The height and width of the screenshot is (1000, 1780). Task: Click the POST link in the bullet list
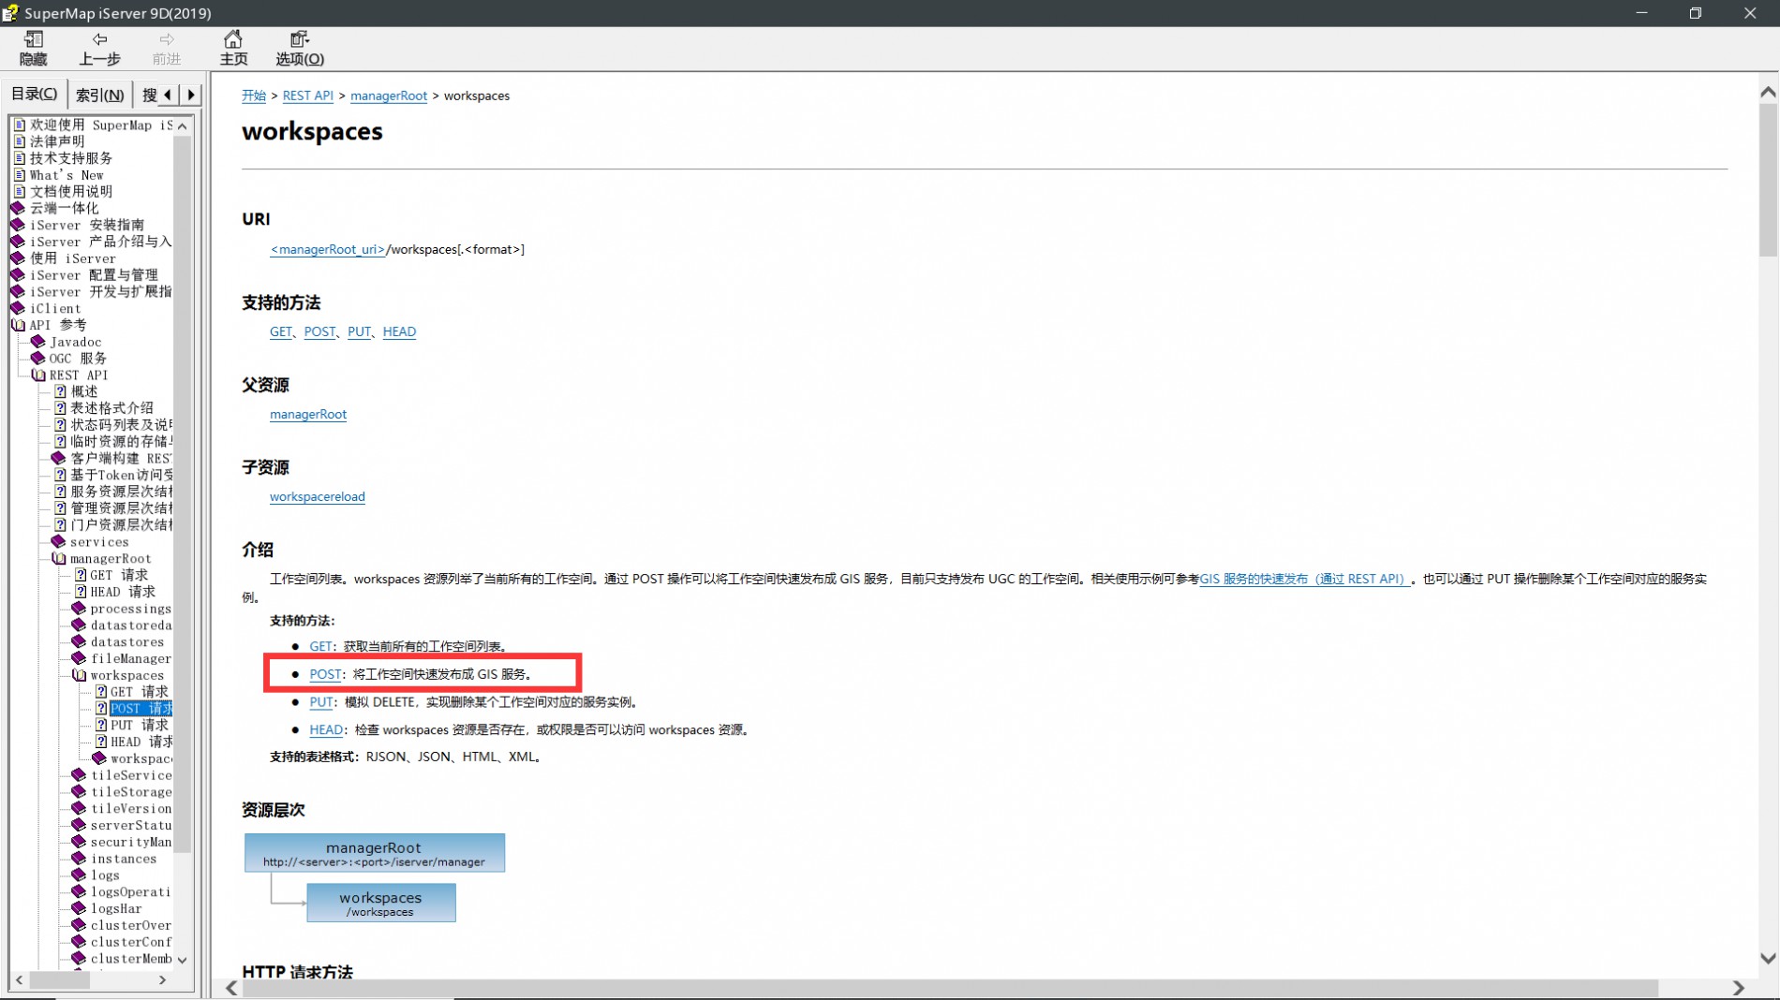[325, 674]
